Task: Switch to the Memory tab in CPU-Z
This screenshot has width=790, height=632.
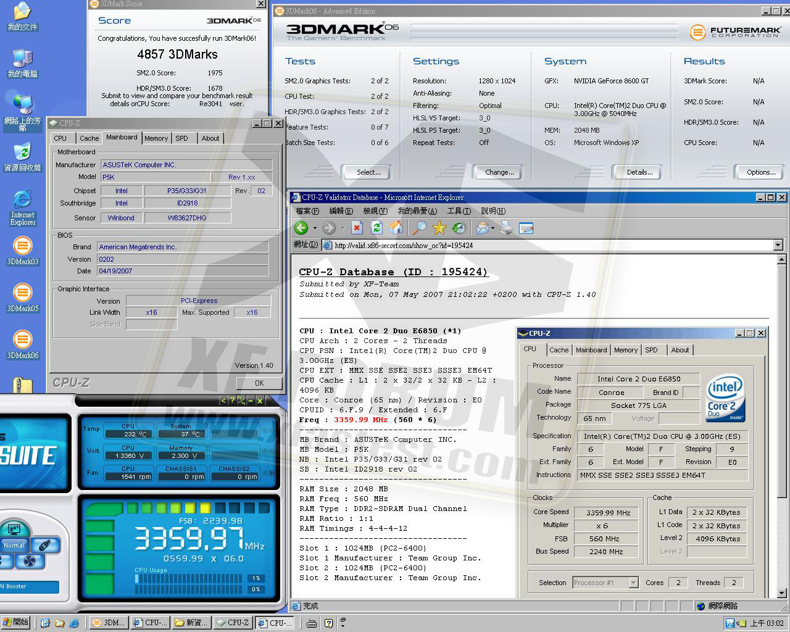Action: pyautogui.click(x=156, y=138)
